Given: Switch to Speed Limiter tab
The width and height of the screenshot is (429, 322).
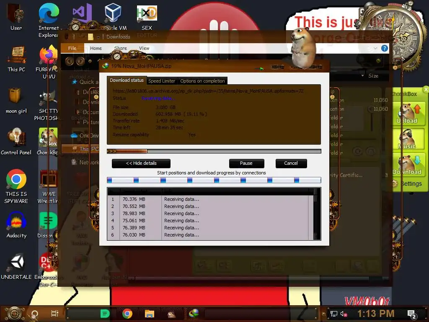Looking at the screenshot, I should (162, 81).
